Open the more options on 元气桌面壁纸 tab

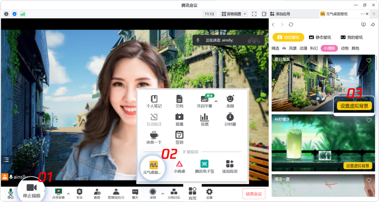click(363, 14)
